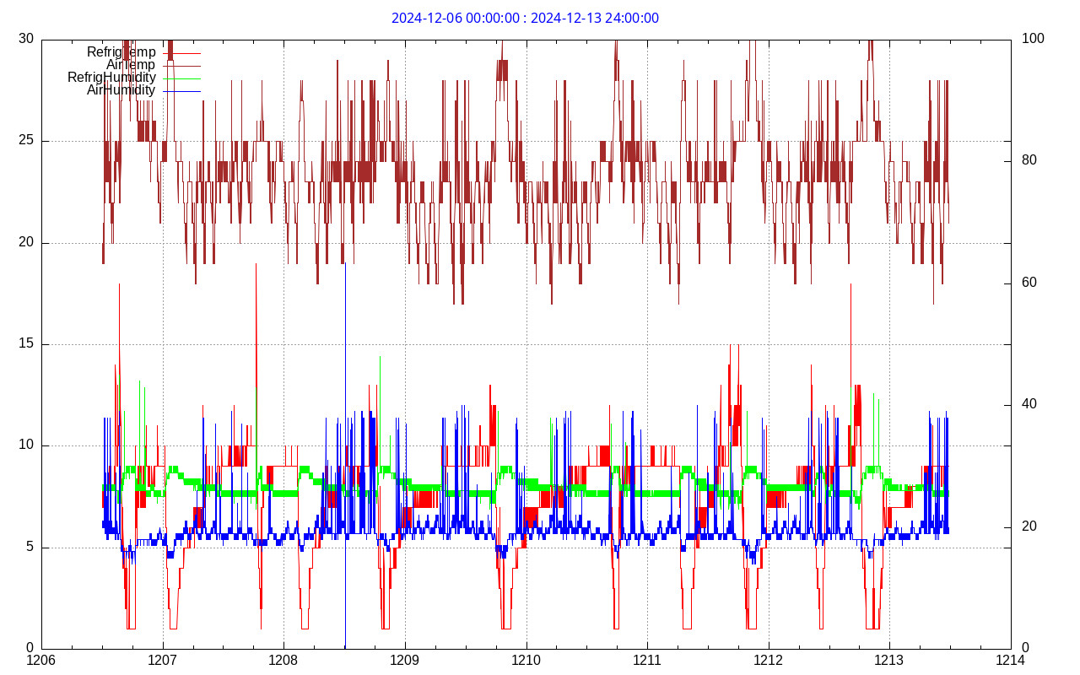Click the 1214 date tick label
The width and height of the screenshot is (1080, 675).
pyautogui.click(x=1010, y=660)
